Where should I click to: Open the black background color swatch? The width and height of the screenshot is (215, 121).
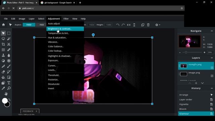(x=8, y=105)
